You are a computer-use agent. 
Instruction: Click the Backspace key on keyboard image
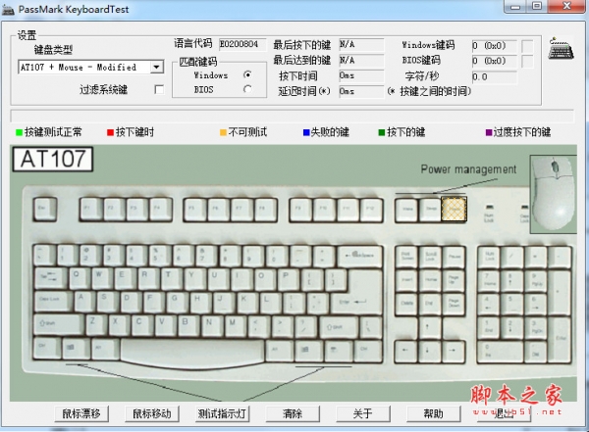coord(360,256)
